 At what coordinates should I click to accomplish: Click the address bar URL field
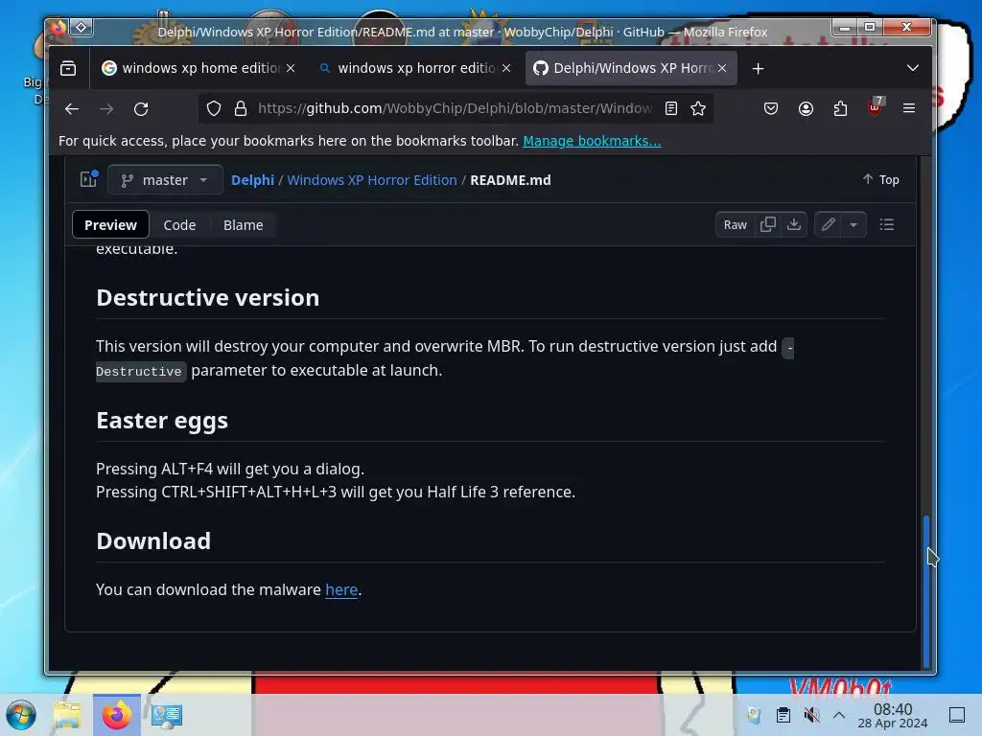click(455, 109)
